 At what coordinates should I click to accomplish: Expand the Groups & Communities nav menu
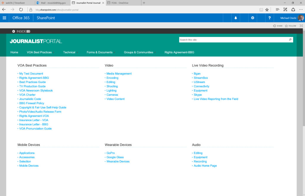(x=139, y=52)
